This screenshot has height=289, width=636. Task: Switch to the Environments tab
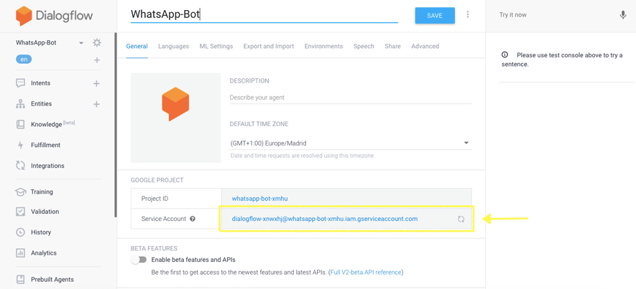(323, 46)
